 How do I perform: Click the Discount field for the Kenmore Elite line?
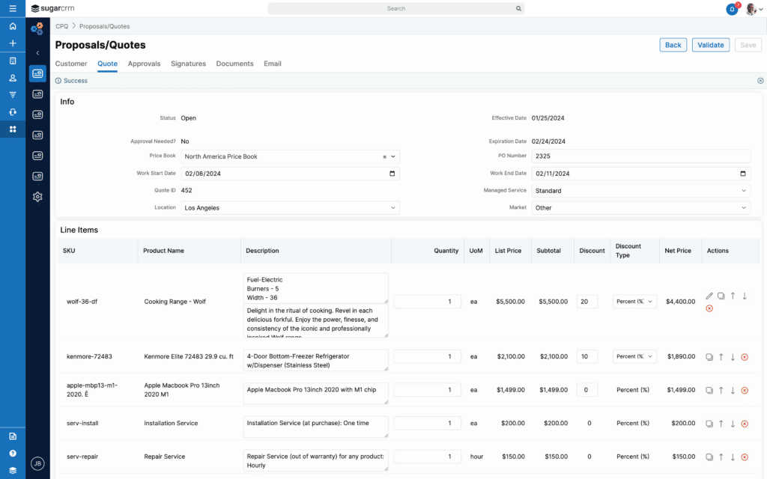click(587, 356)
